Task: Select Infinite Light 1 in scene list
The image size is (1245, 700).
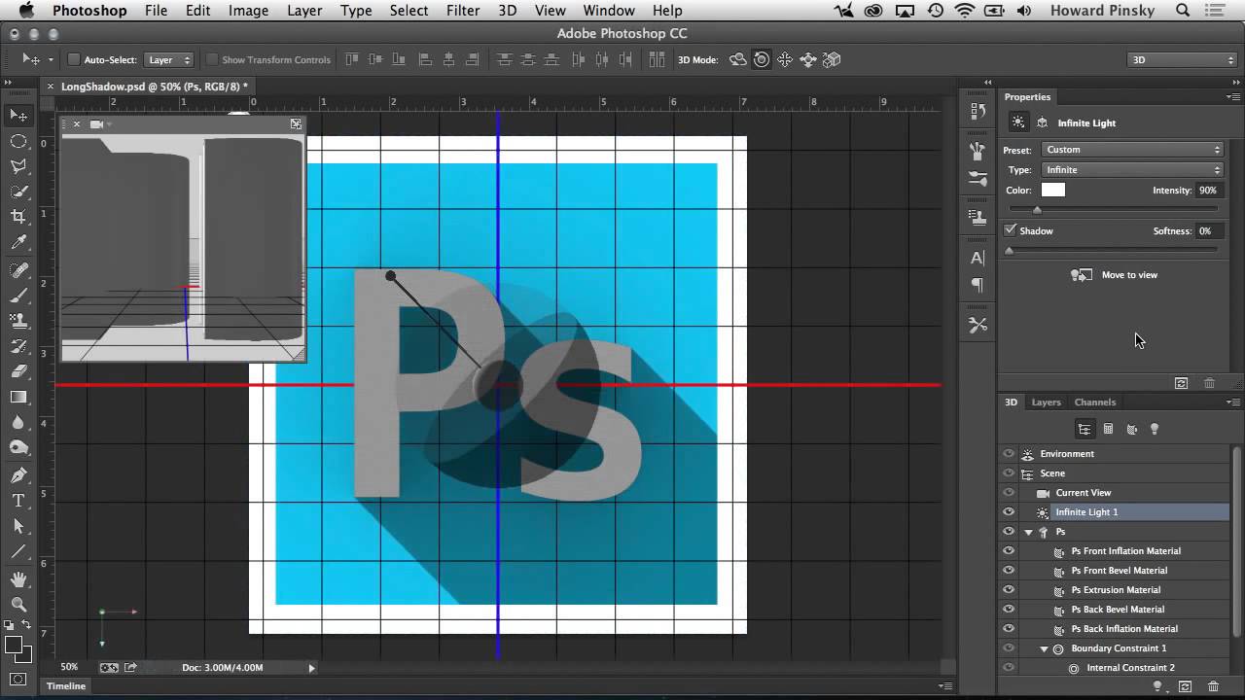Action: [x=1086, y=512]
